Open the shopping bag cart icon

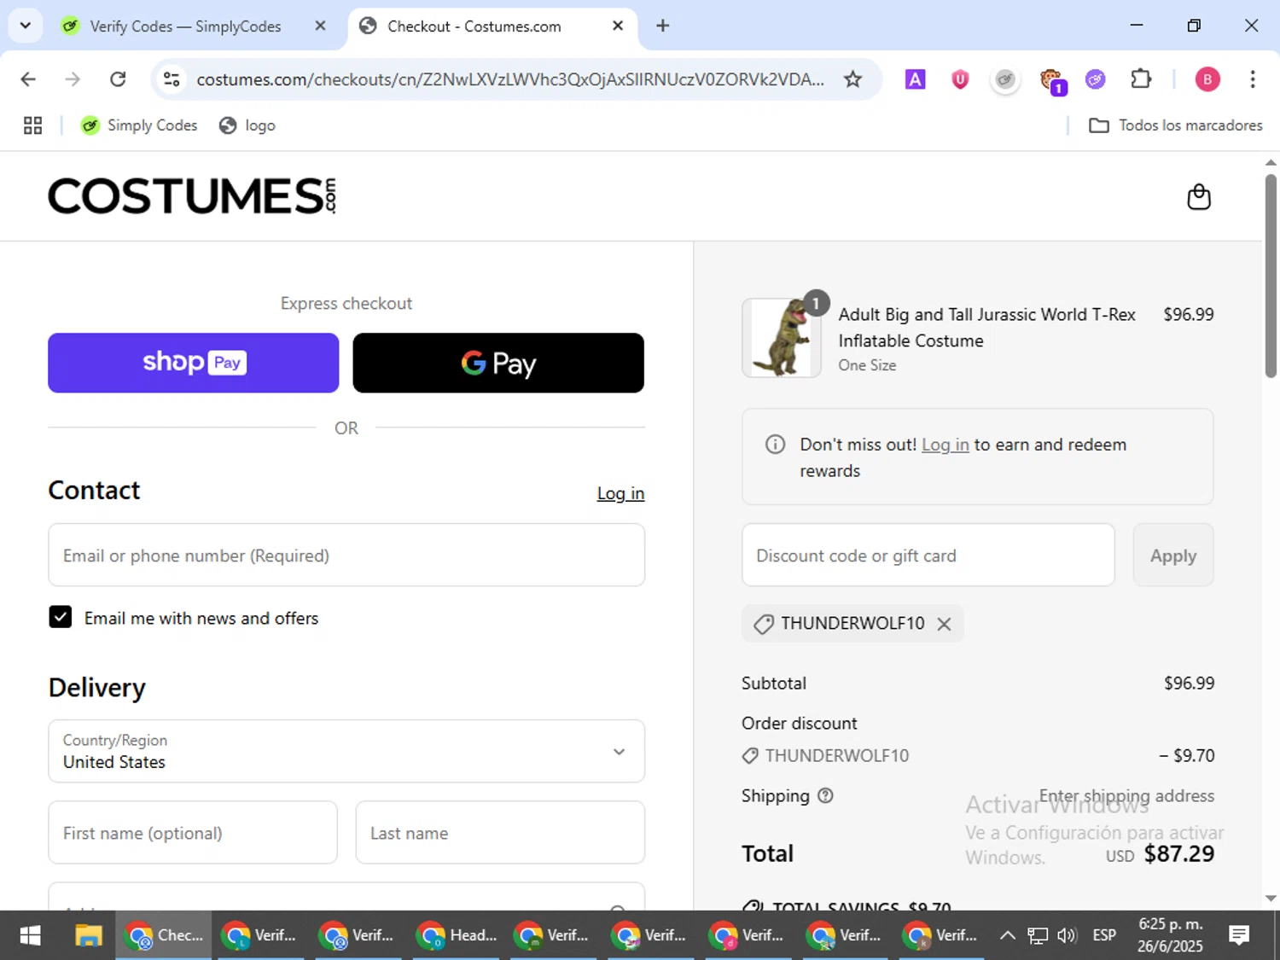(x=1199, y=197)
